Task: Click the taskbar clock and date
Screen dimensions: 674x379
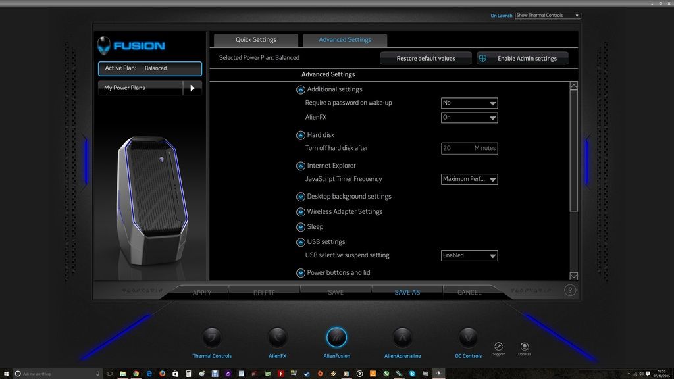Action: [x=661, y=374]
